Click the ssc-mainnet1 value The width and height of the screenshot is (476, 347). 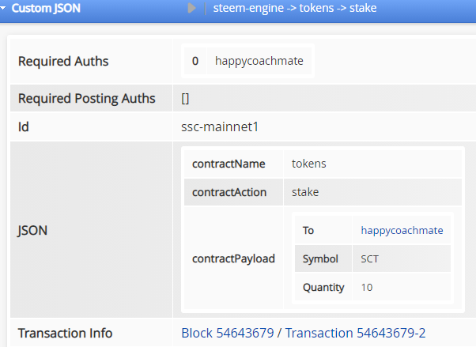tap(220, 127)
